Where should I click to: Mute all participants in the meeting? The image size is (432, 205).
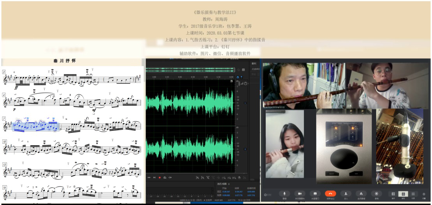[x=361, y=194]
